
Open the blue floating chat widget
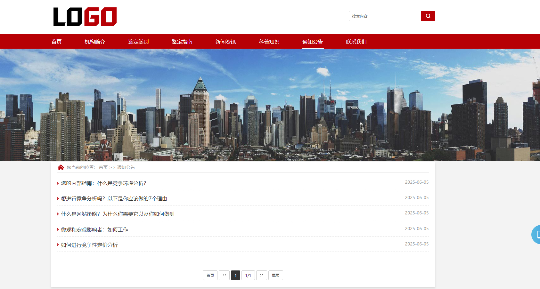pyautogui.click(x=536, y=235)
